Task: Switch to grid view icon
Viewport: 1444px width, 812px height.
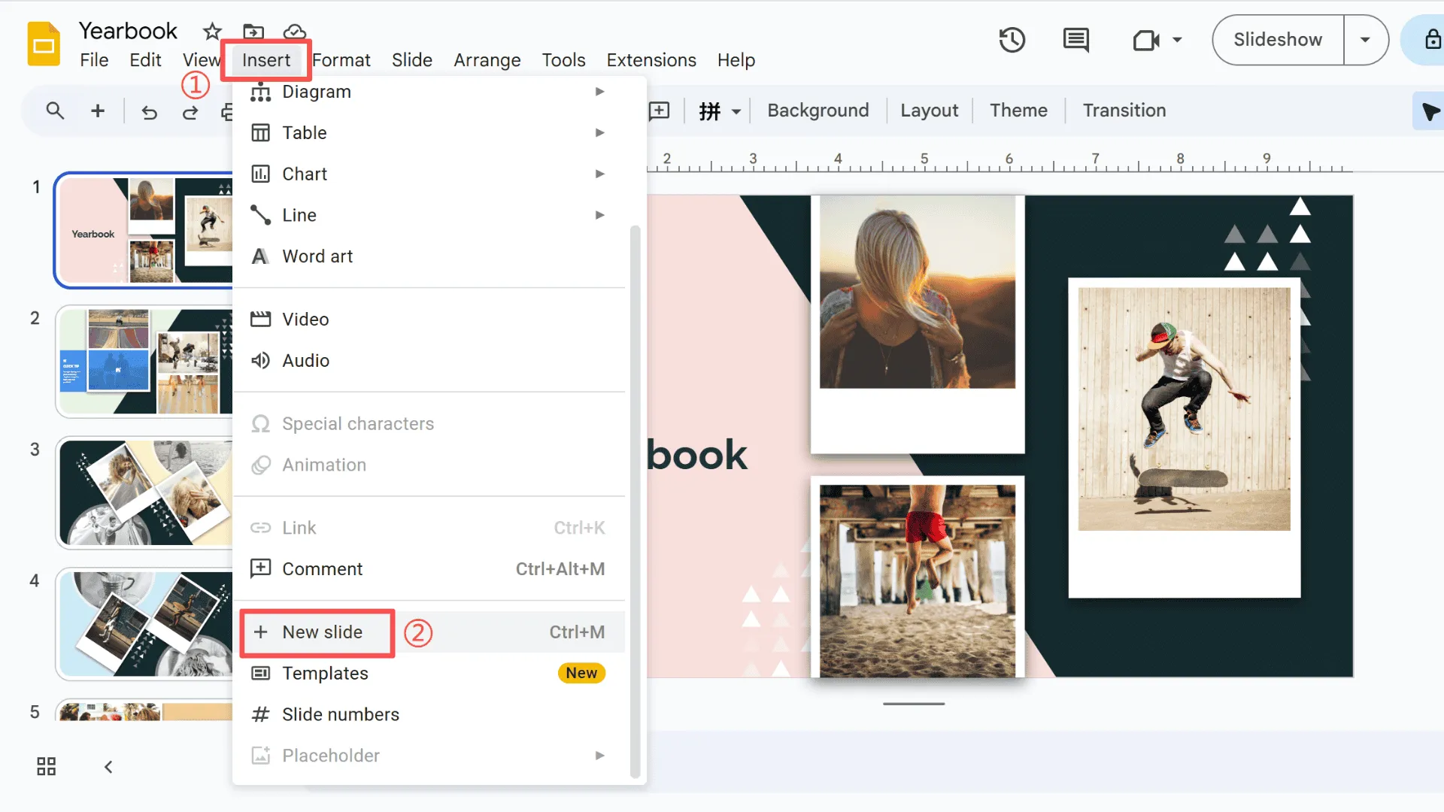Action: pyautogui.click(x=47, y=766)
